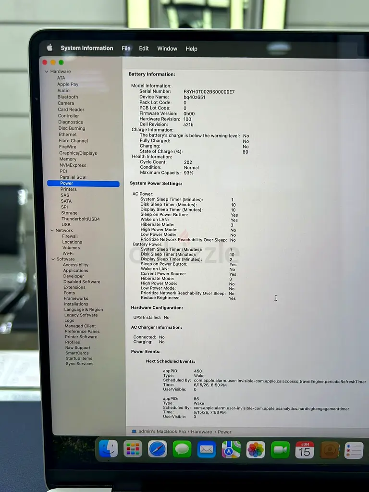Select Bluetooth in the sidebar

coord(68,97)
